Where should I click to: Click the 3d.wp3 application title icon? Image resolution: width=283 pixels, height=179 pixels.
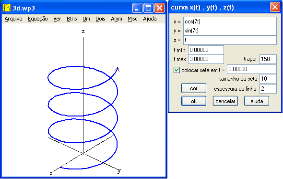pos(7,8)
